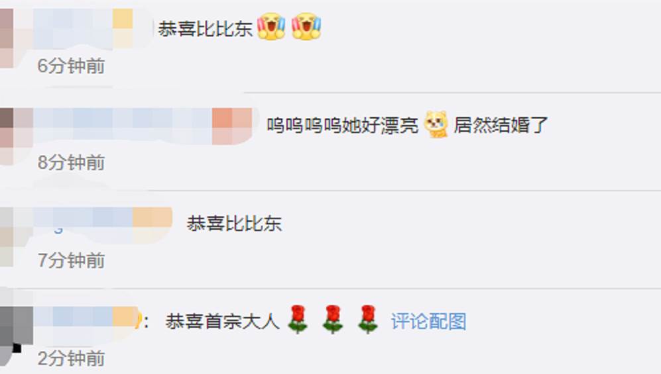
Task: Click the middle rose emoji in last comment
Action: pyautogui.click(x=333, y=320)
